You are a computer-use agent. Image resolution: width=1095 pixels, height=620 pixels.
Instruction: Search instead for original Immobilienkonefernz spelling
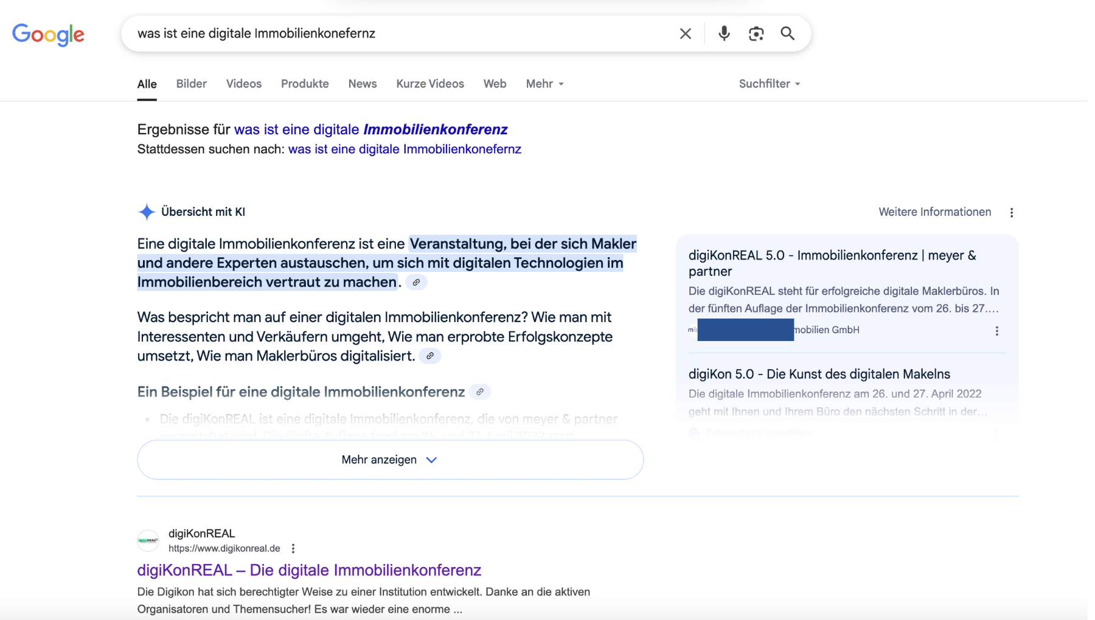(405, 149)
